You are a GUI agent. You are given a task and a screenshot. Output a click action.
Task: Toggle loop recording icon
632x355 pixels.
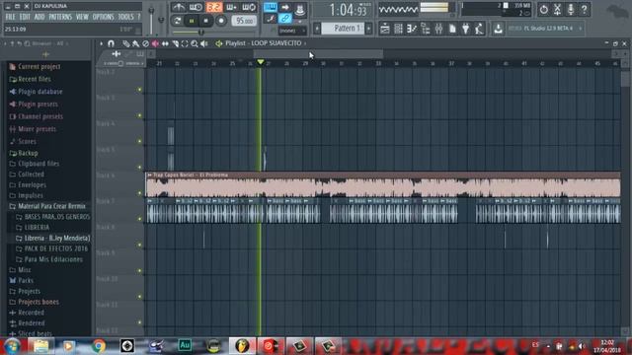[x=249, y=7]
